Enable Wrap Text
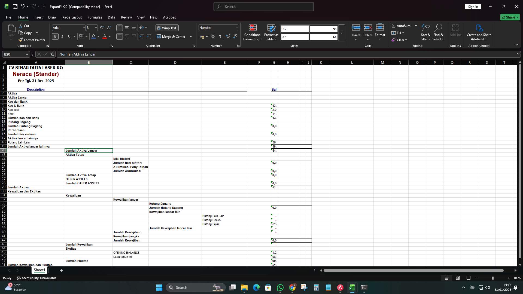523x294 pixels. [167, 28]
